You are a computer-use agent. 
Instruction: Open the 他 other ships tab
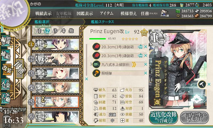coord(71,31)
